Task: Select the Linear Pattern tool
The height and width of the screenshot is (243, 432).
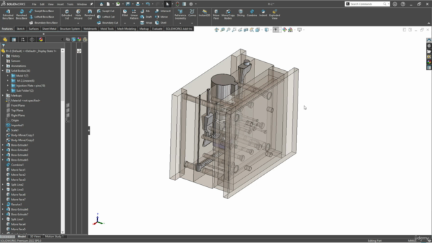Action: pyautogui.click(x=134, y=14)
